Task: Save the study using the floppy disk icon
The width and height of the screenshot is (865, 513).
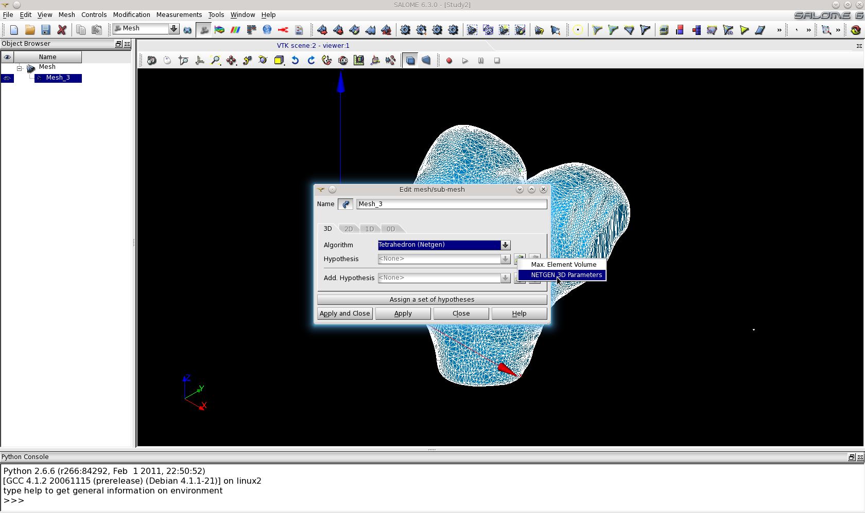Action: tap(46, 30)
